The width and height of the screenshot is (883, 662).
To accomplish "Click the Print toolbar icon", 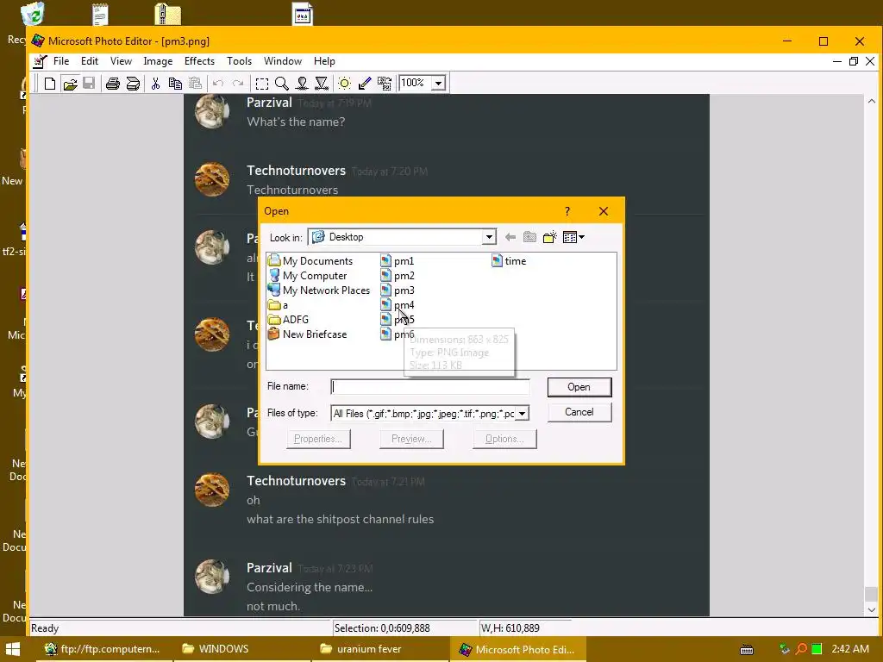I will point(113,84).
